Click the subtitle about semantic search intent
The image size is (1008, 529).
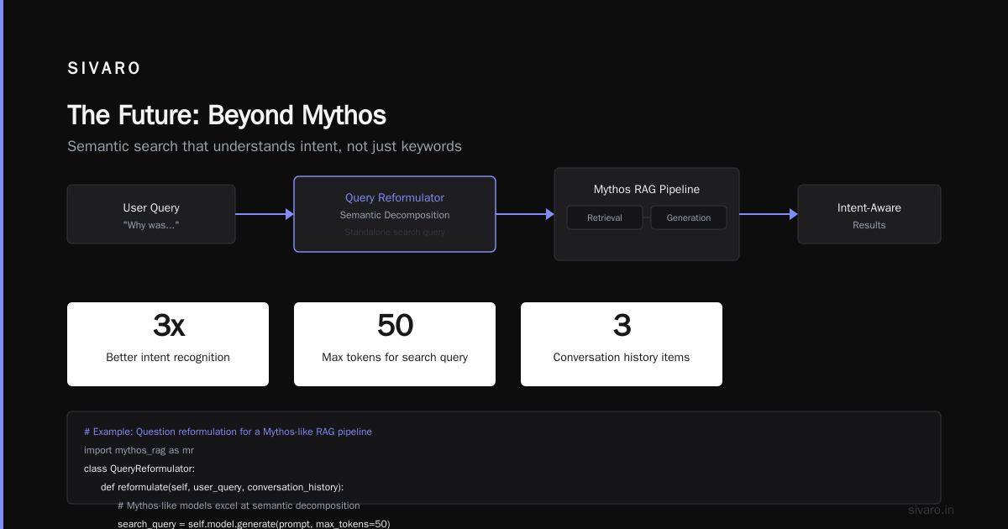pyautogui.click(x=265, y=146)
